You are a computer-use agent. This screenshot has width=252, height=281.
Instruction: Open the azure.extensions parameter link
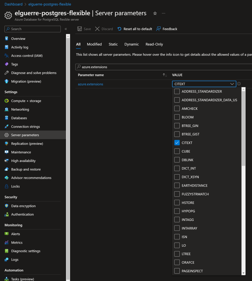(x=90, y=84)
